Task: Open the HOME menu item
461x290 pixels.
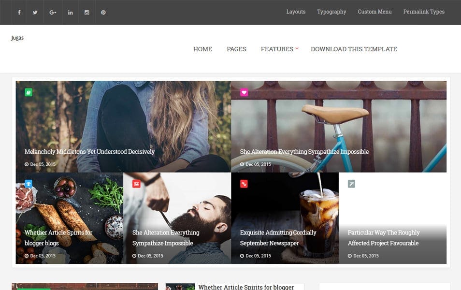Action: pyautogui.click(x=202, y=49)
